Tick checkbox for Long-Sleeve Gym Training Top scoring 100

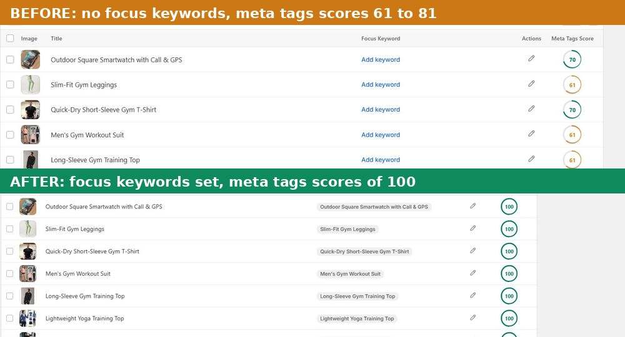pos(9,296)
